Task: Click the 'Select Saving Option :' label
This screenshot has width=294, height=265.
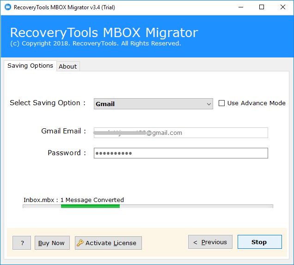Action: [x=48, y=103]
